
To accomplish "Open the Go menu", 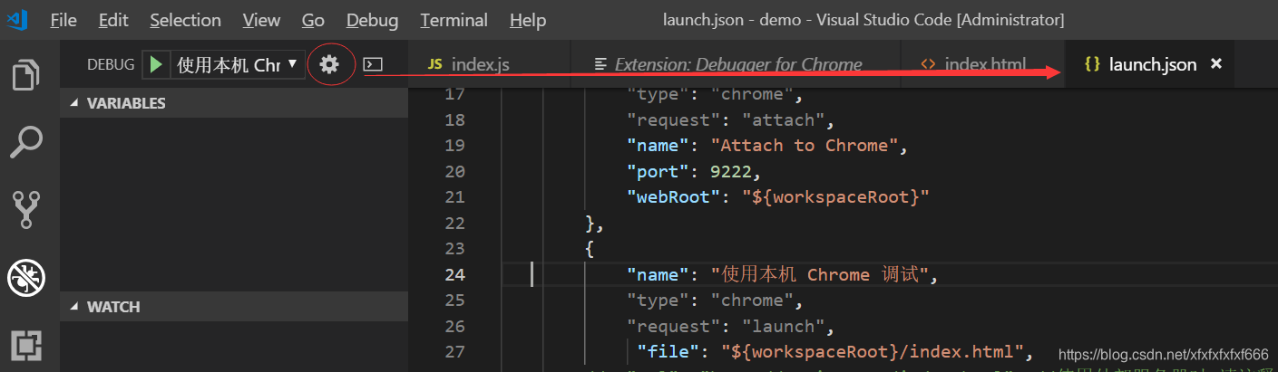I will 313,20.
